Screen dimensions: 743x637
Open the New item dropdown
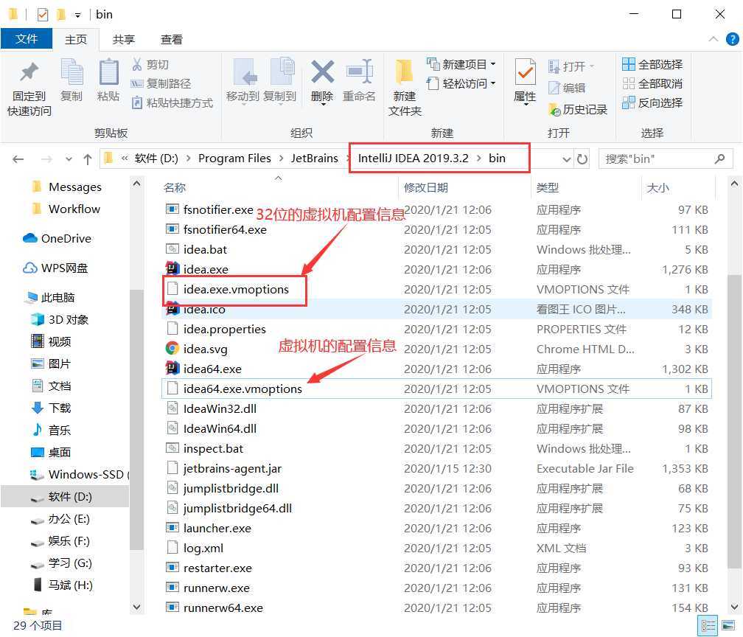461,64
